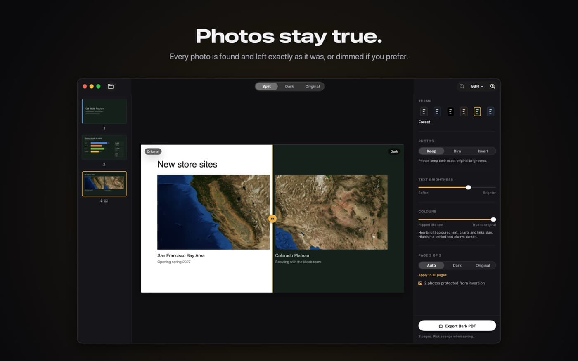Set Photos option to Invert
The width and height of the screenshot is (578, 361).
pos(483,151)
